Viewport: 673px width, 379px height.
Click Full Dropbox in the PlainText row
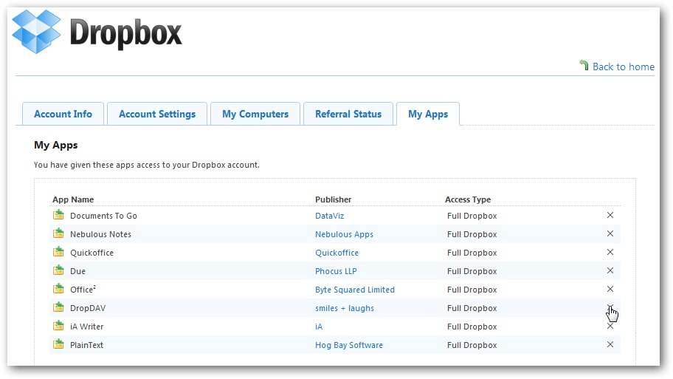click(472, 345)
